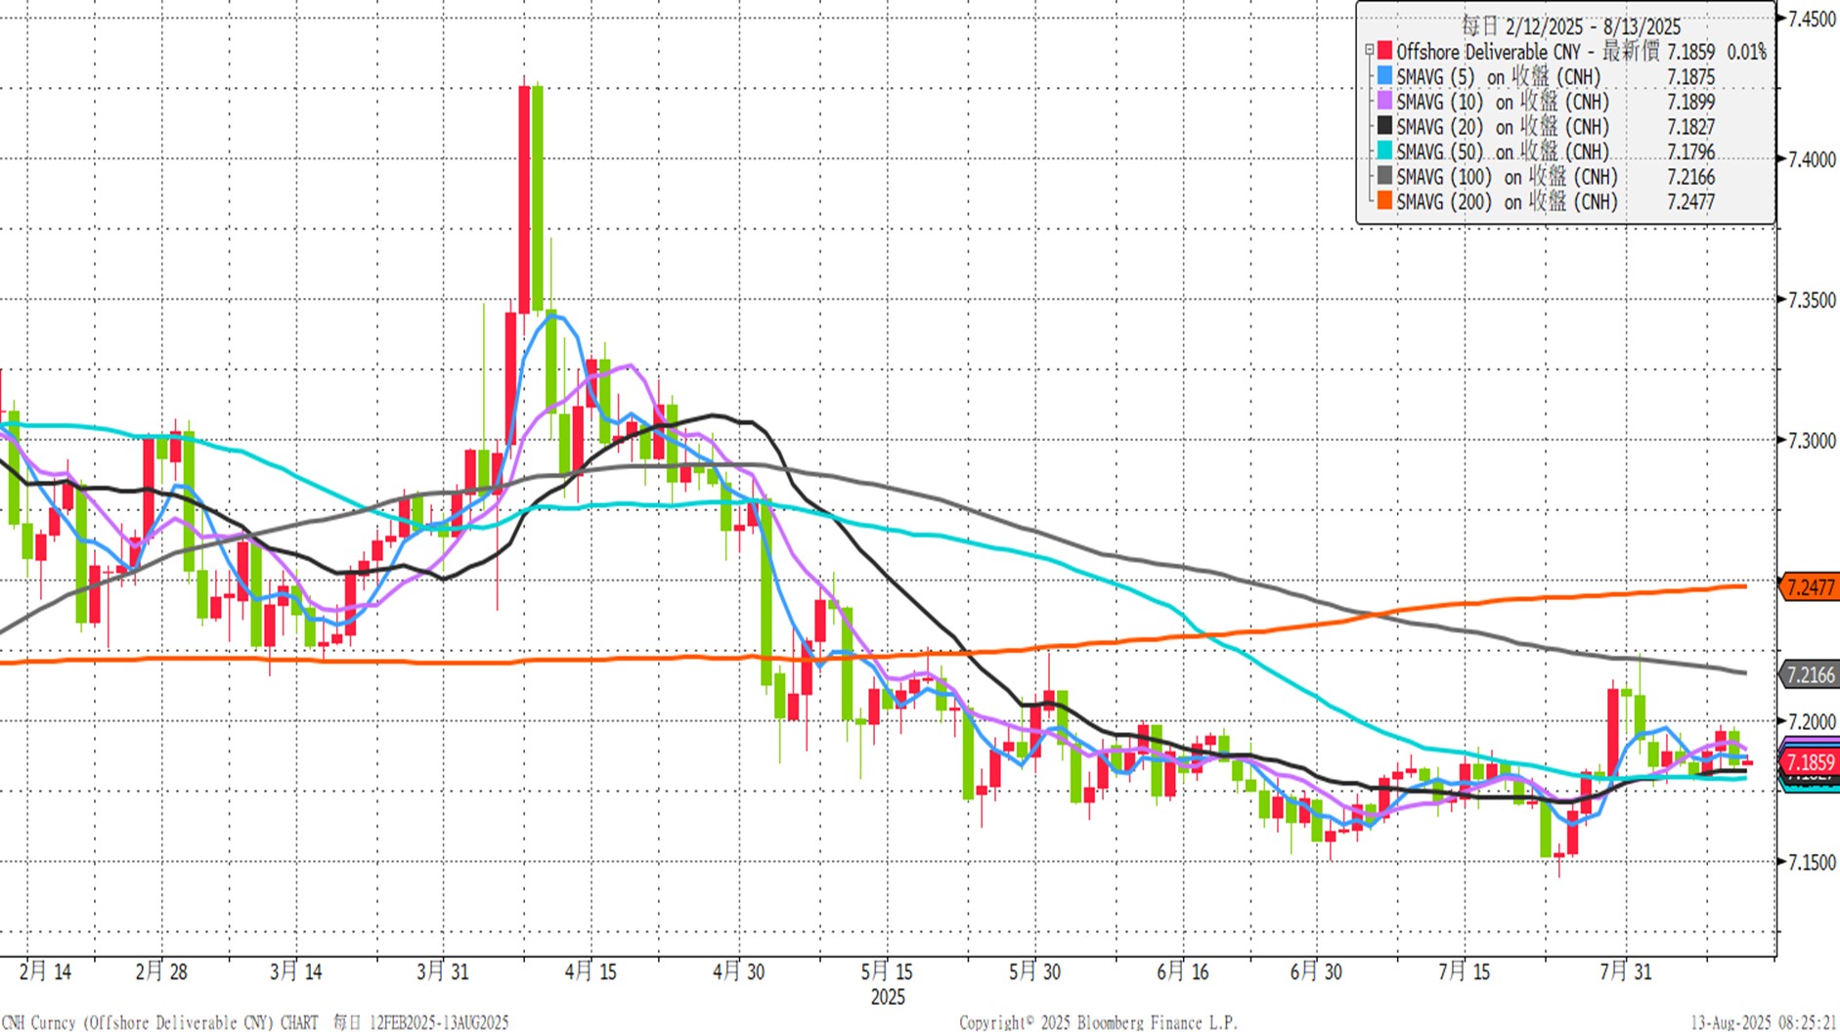
Task: Click the 7月 31 date axis label
Action: tap(1626, 971)
